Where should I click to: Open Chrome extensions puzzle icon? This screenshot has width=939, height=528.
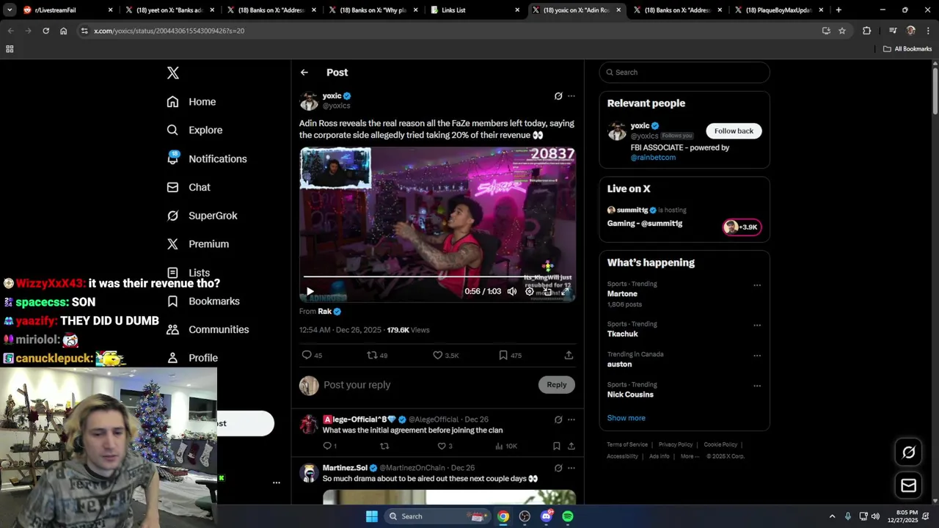[x=867, y=31]
